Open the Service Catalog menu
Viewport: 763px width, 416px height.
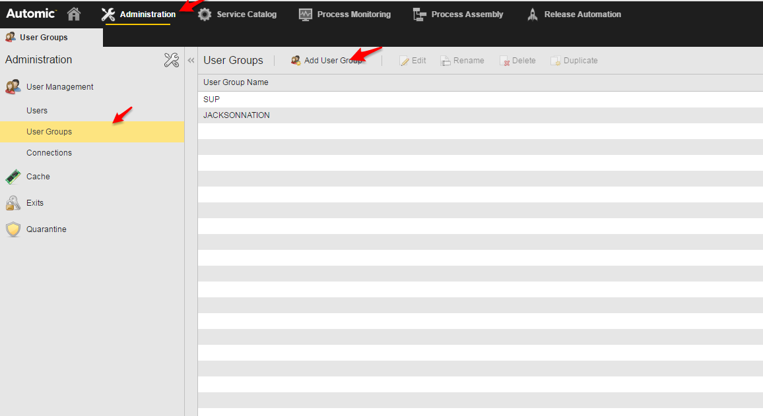[x=237, y=14]
